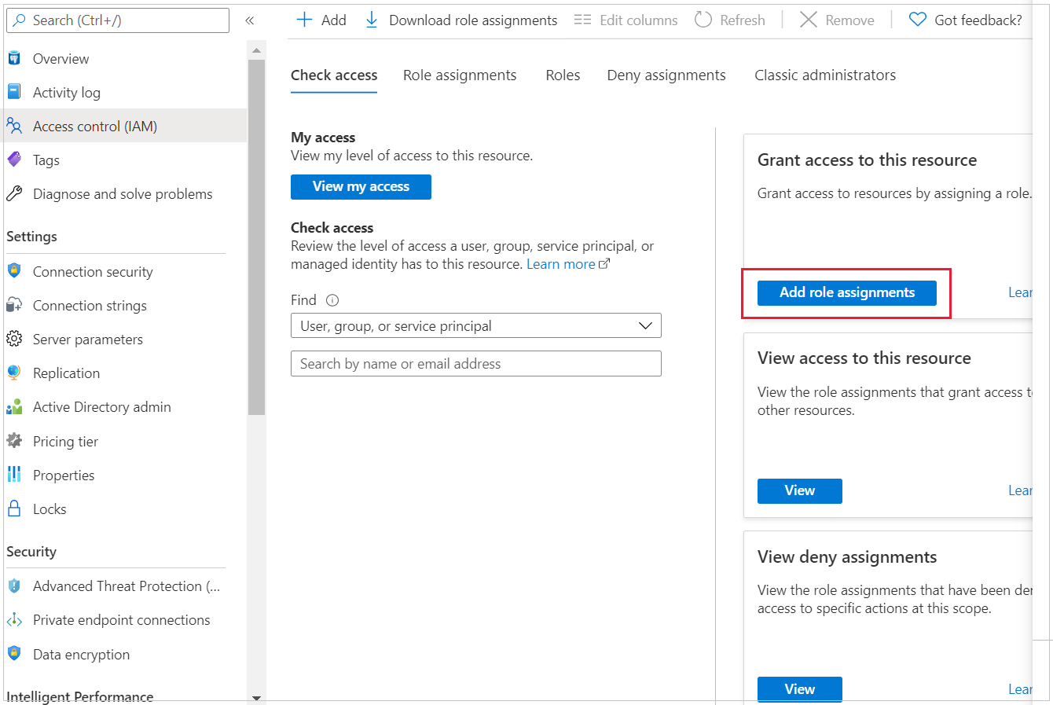Click the Refresh circular arrow icon

[x=703, y=20]
